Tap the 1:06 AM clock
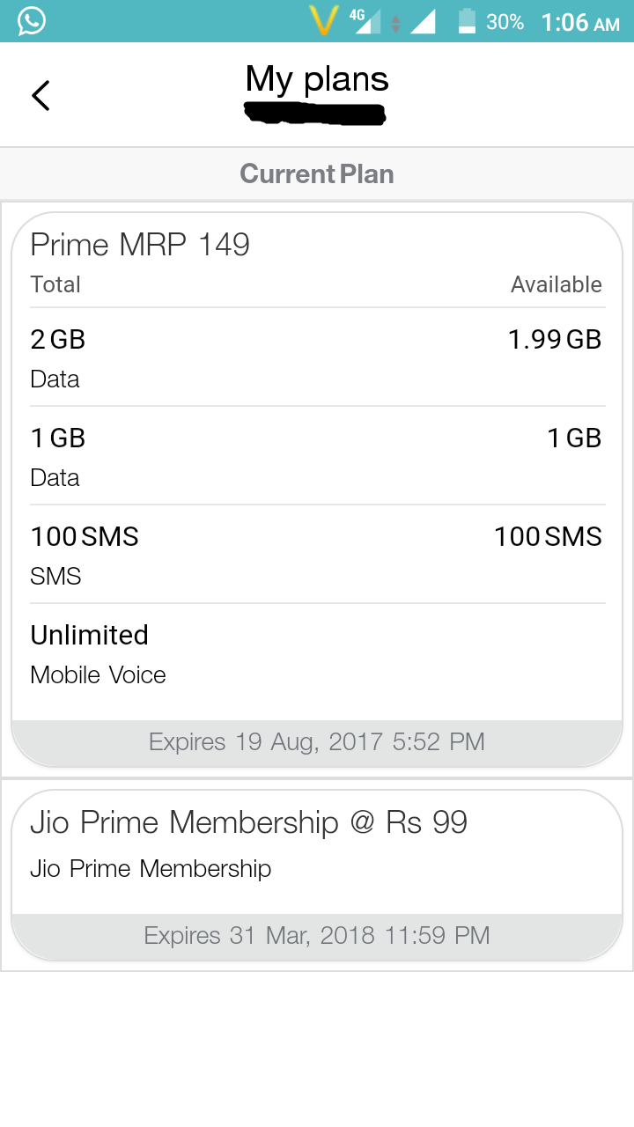Screen dimensions: 634x1127 pyautogui.click(x=580, y=22)
